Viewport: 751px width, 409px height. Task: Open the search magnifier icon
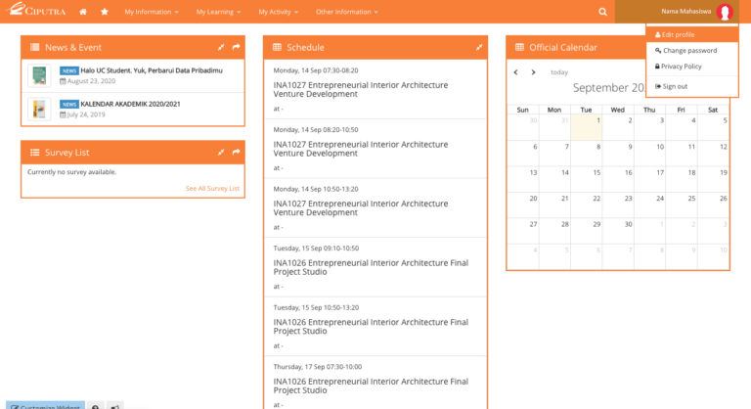click(602, 12)
